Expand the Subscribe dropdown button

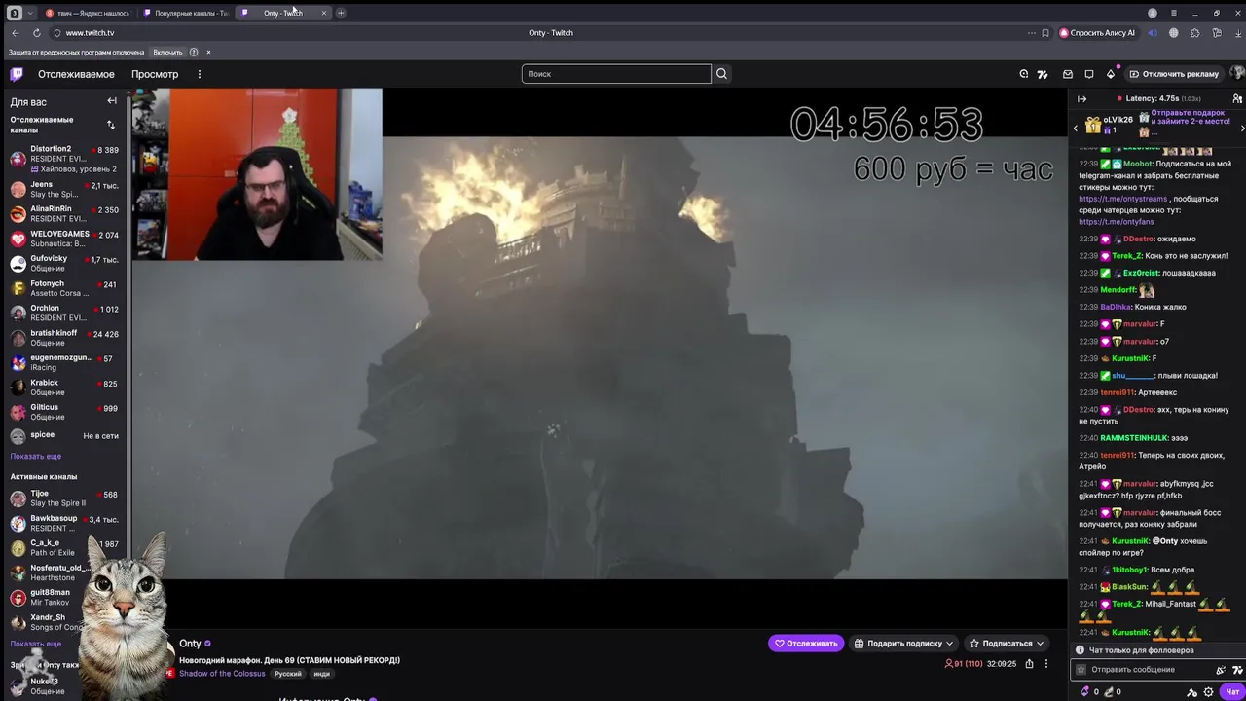point(1041,644)
